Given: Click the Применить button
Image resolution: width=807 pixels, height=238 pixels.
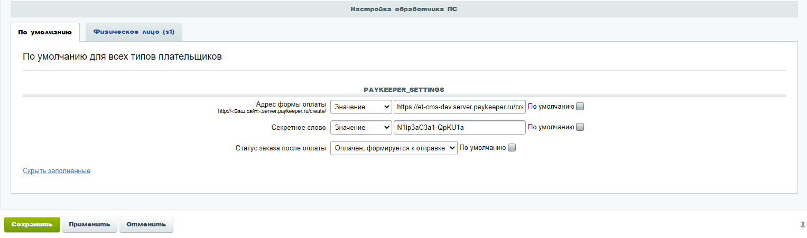Looking at the screenshot, I should click(x=90, y=224).
